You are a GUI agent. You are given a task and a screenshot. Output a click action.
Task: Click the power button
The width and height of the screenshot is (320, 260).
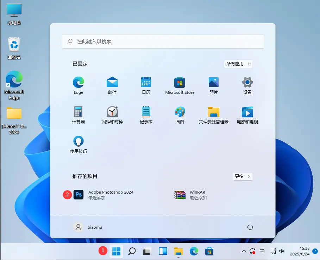(x=250, y=227)
